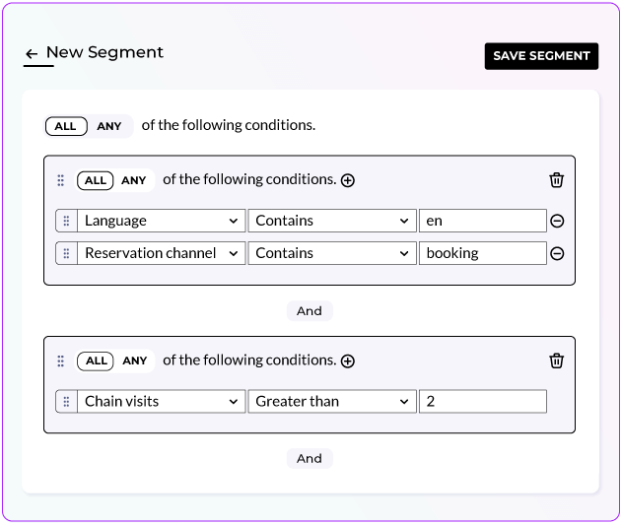The image size is (622, 524).
Task: Delete the first condition group with trash icon
Action: click(557, 180)
